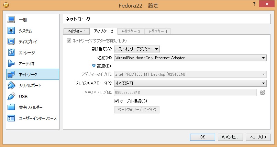Click 名前(N): label text
The height and width of the screenshot is (147, 277).
coord(104,58)
